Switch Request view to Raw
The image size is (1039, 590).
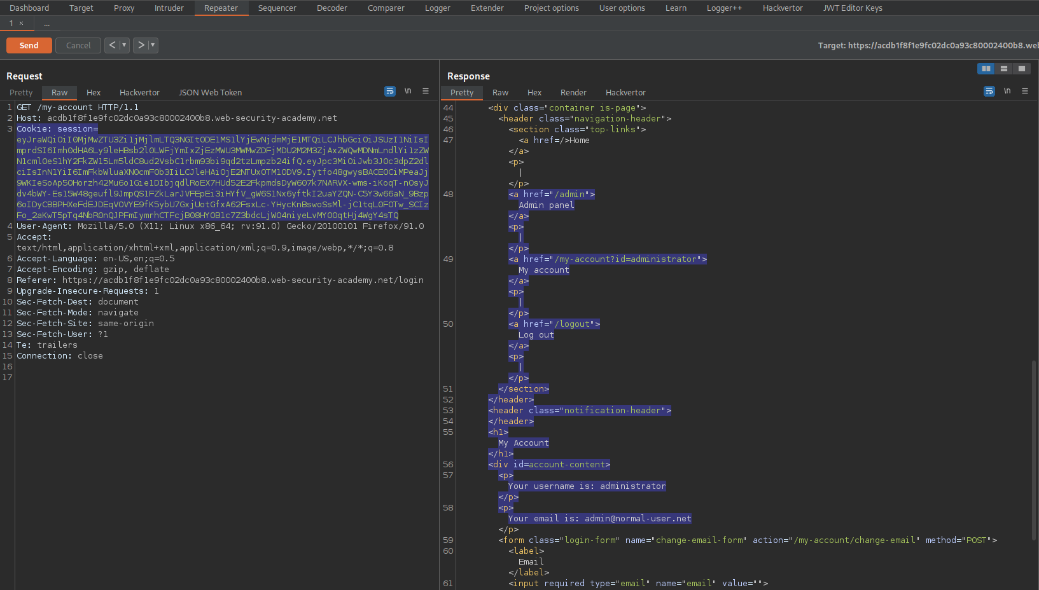(60, 93)
